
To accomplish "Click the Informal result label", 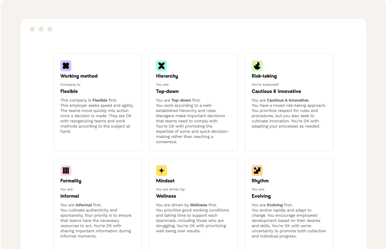I will 70,196.
